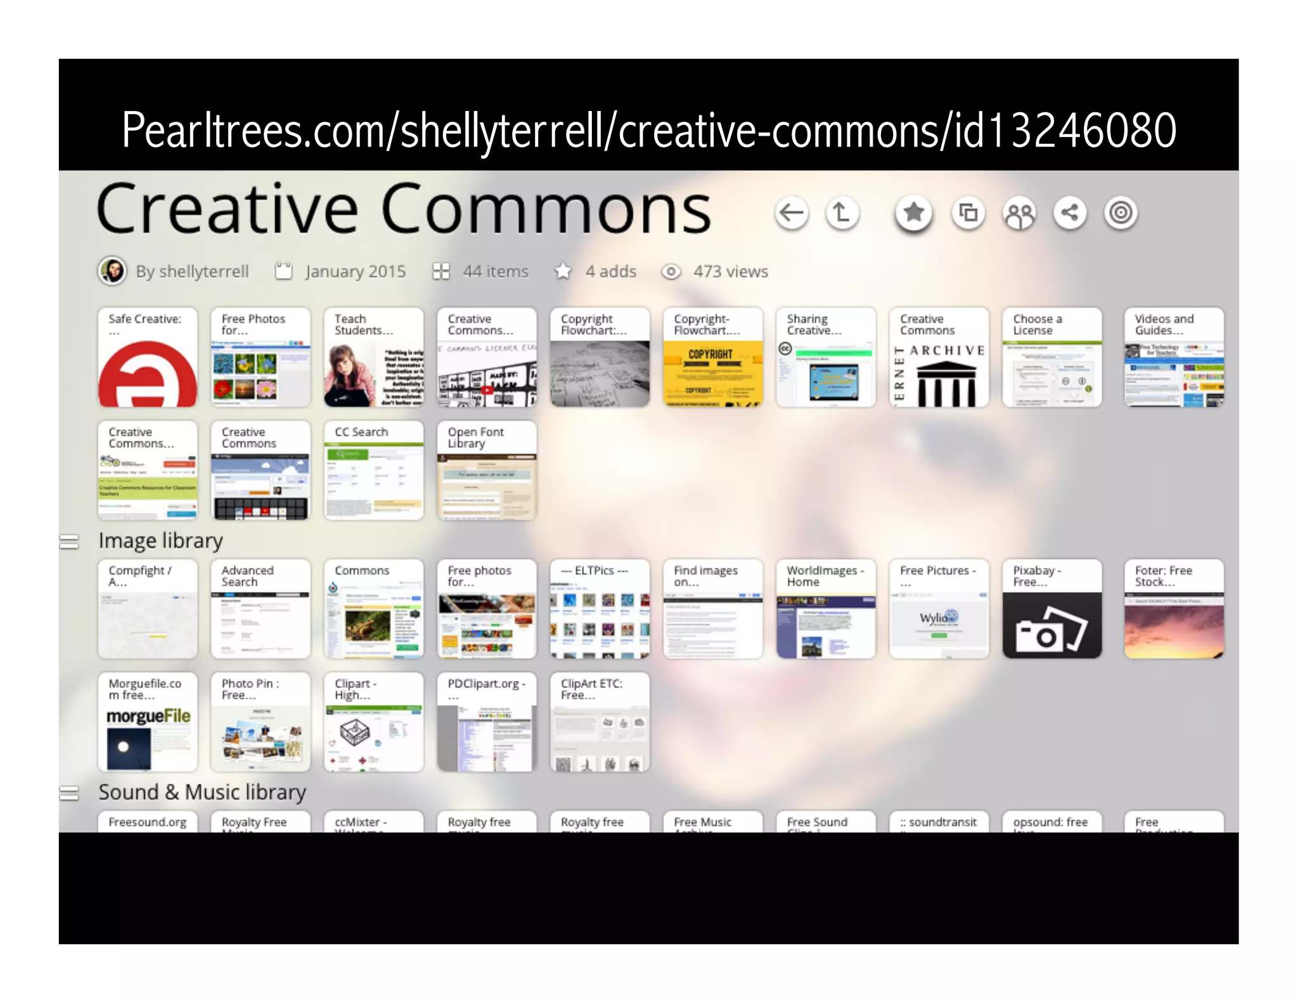1298x1003 pixels.
Task: Click the back arrow icon
Action: tap(791, 213)
